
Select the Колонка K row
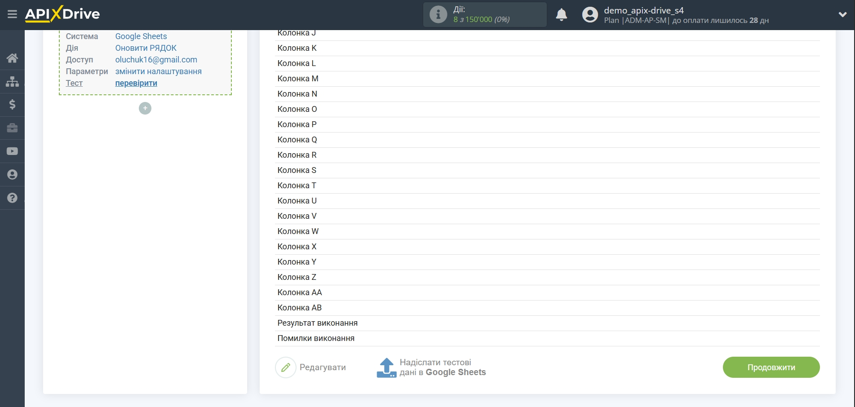coord(547,48)
